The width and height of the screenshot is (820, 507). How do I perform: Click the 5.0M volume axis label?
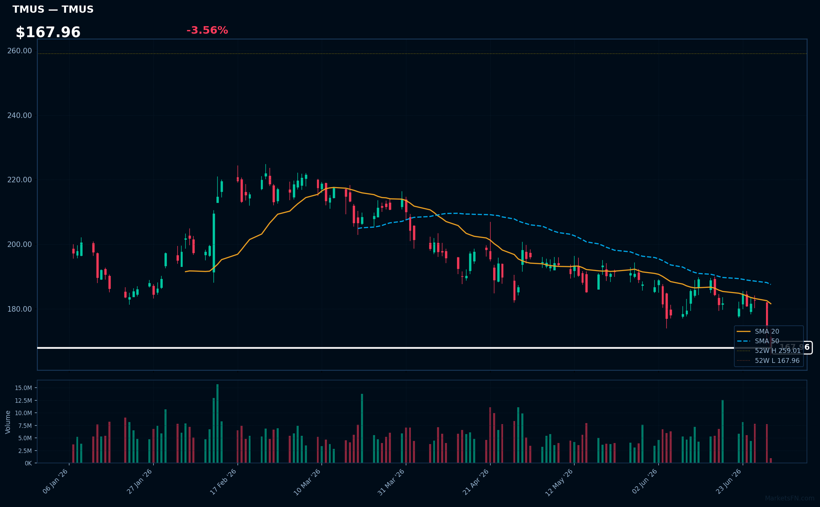tap(25, 438)
